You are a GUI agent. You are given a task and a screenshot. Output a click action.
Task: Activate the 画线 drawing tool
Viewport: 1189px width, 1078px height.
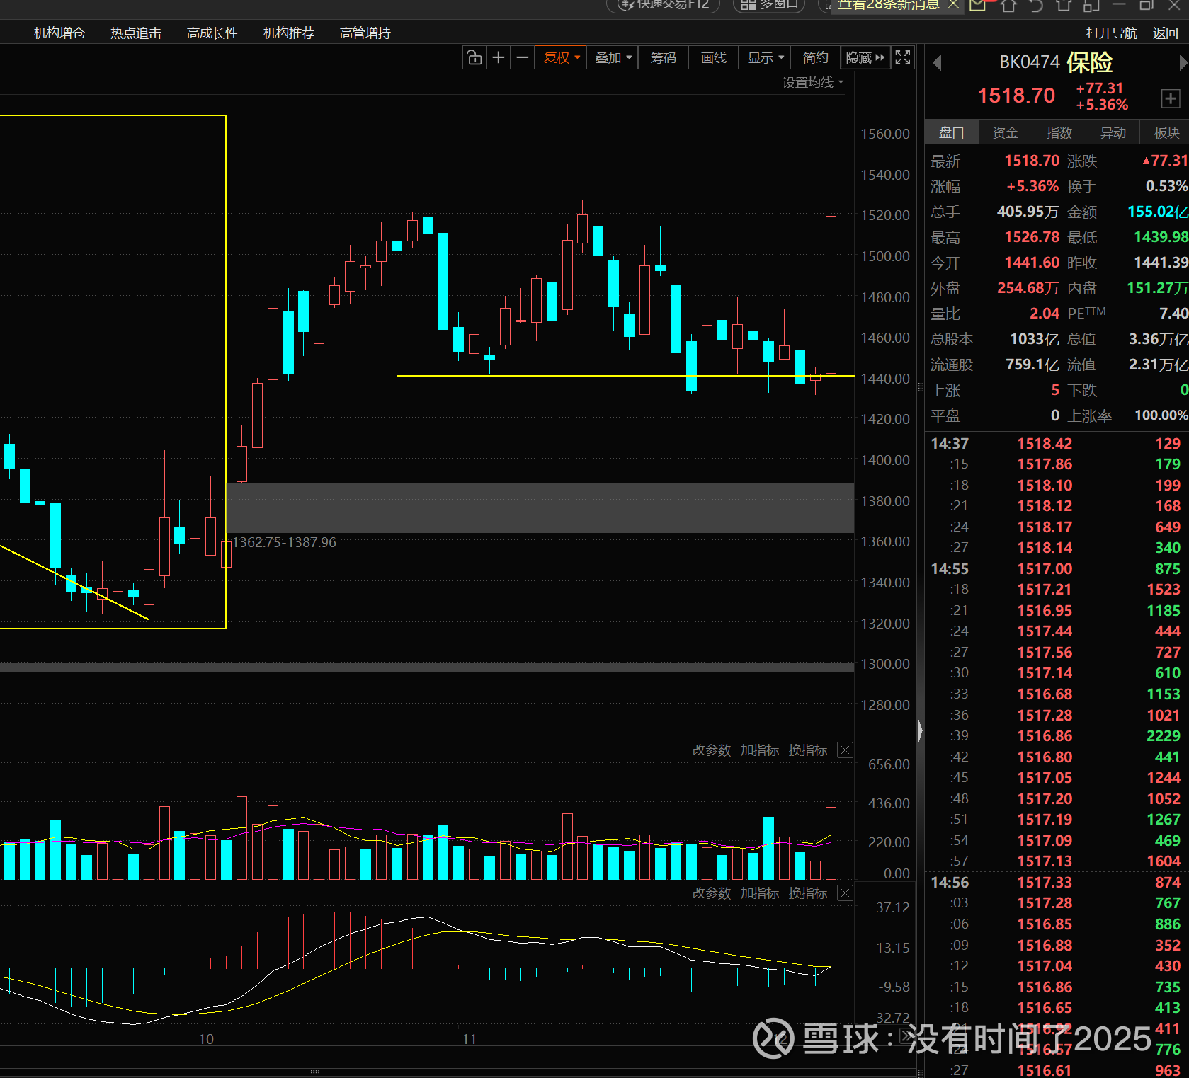tap(714, 57)
